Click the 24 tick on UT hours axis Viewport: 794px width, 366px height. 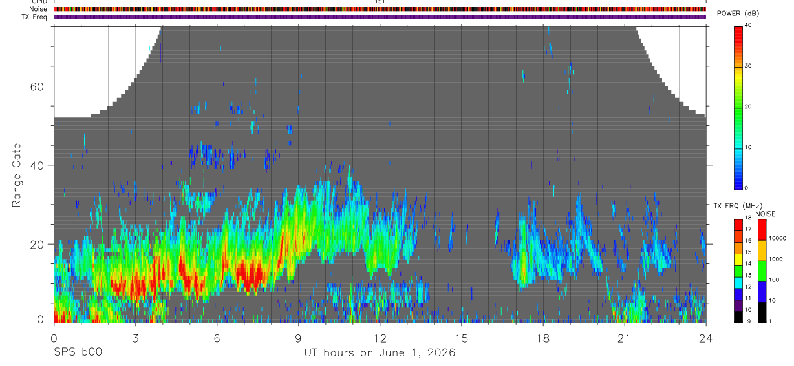[x=705, y=338]
